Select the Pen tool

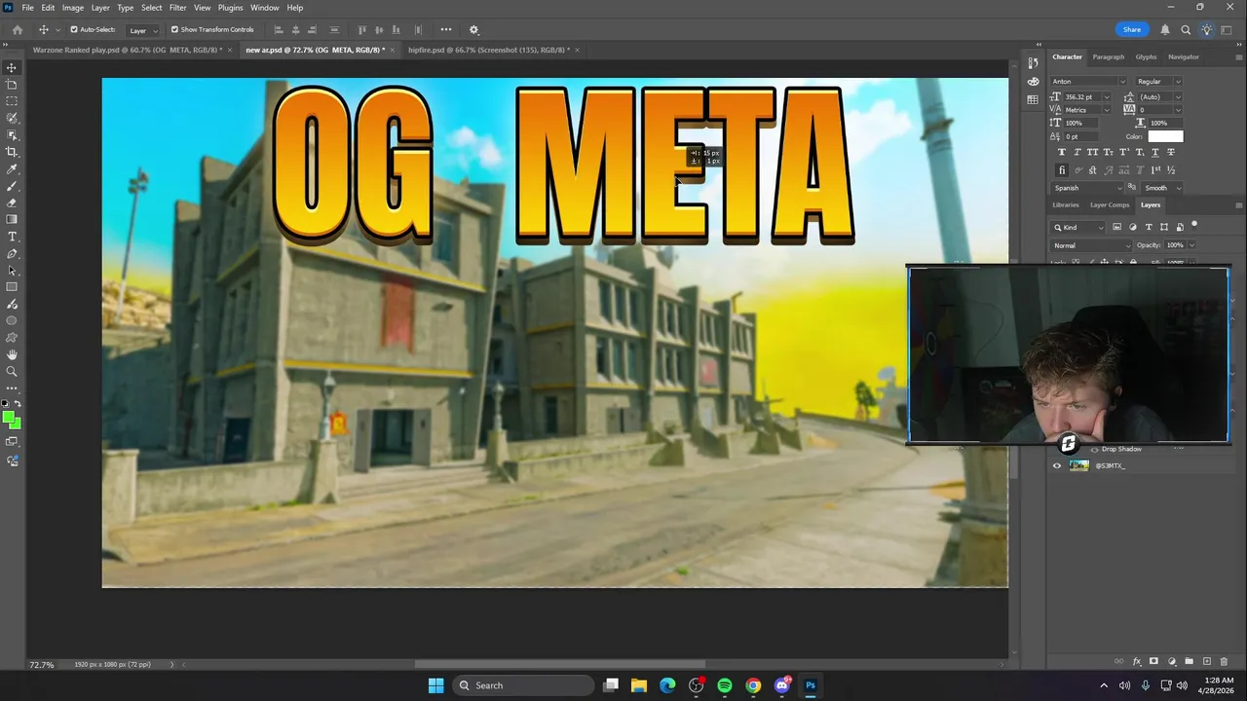[12, 254]
